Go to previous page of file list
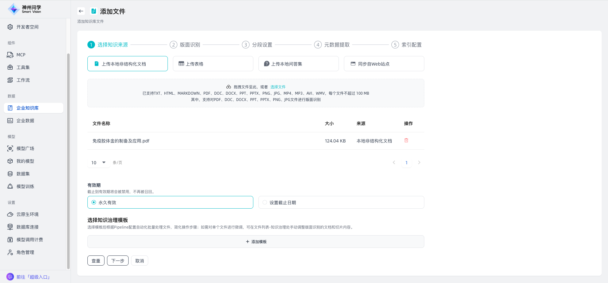The width and height of the screenshot is (608, 283). click(394, 162)
